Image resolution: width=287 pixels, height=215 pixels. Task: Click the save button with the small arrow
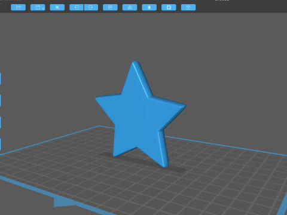coord(38,7)
